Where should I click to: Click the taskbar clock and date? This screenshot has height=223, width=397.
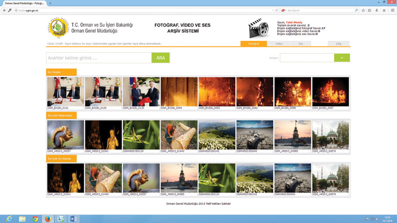(387, 219)
